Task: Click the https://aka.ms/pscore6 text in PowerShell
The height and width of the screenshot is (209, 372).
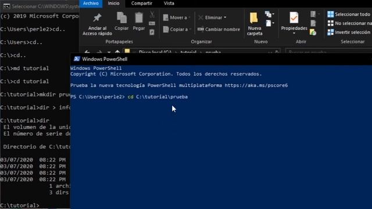Action: pos(256,85)
